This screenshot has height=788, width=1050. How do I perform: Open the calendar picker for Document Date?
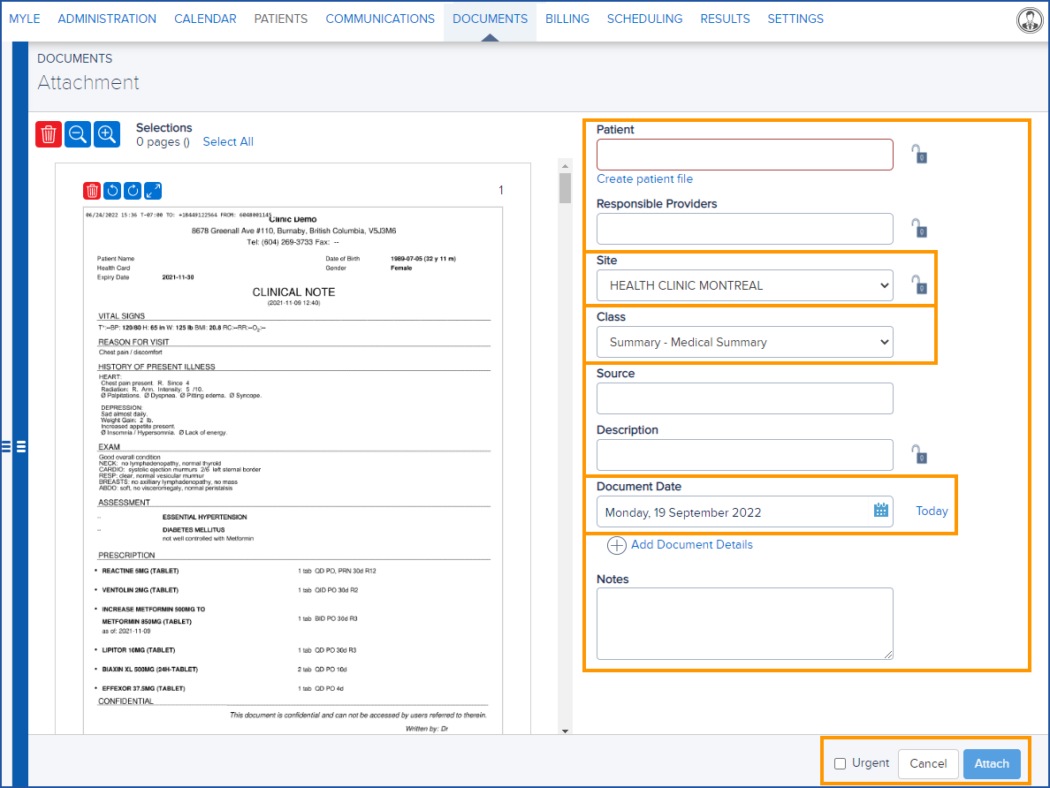(x=880, y=511)
